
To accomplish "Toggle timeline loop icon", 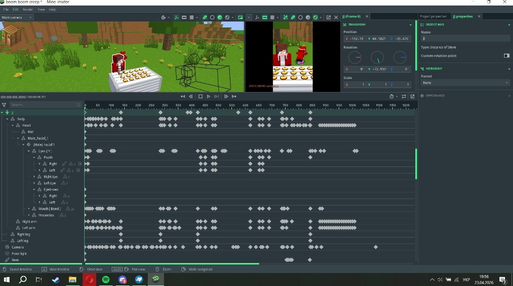I will coord(404,96).
